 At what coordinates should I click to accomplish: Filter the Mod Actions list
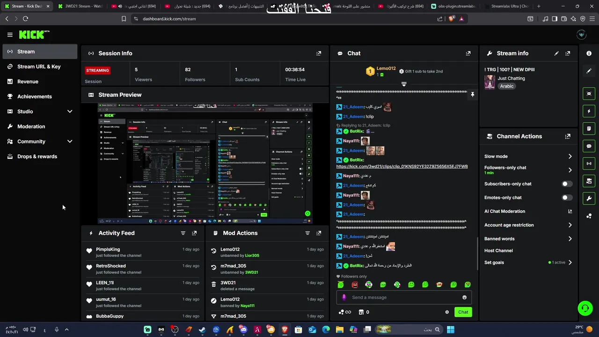coord(307,233)
